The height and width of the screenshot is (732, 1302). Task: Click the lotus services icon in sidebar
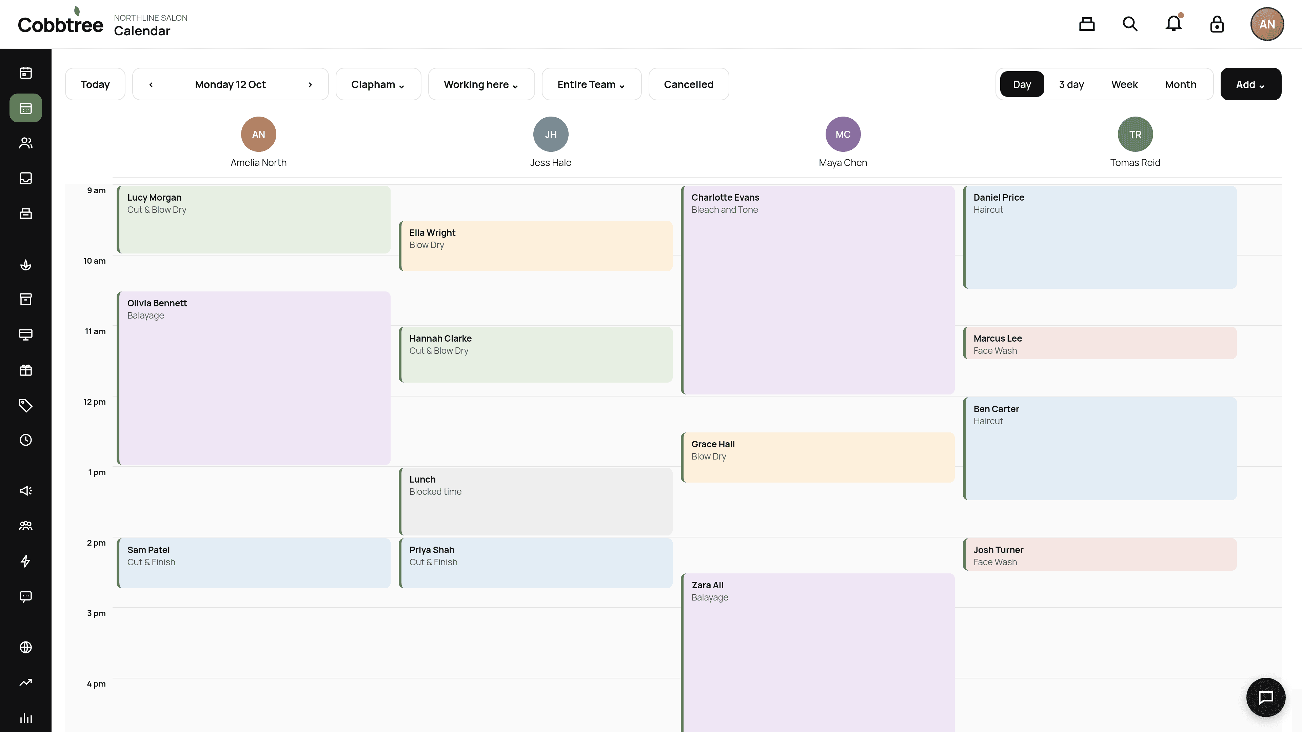[x=26, y=265]
